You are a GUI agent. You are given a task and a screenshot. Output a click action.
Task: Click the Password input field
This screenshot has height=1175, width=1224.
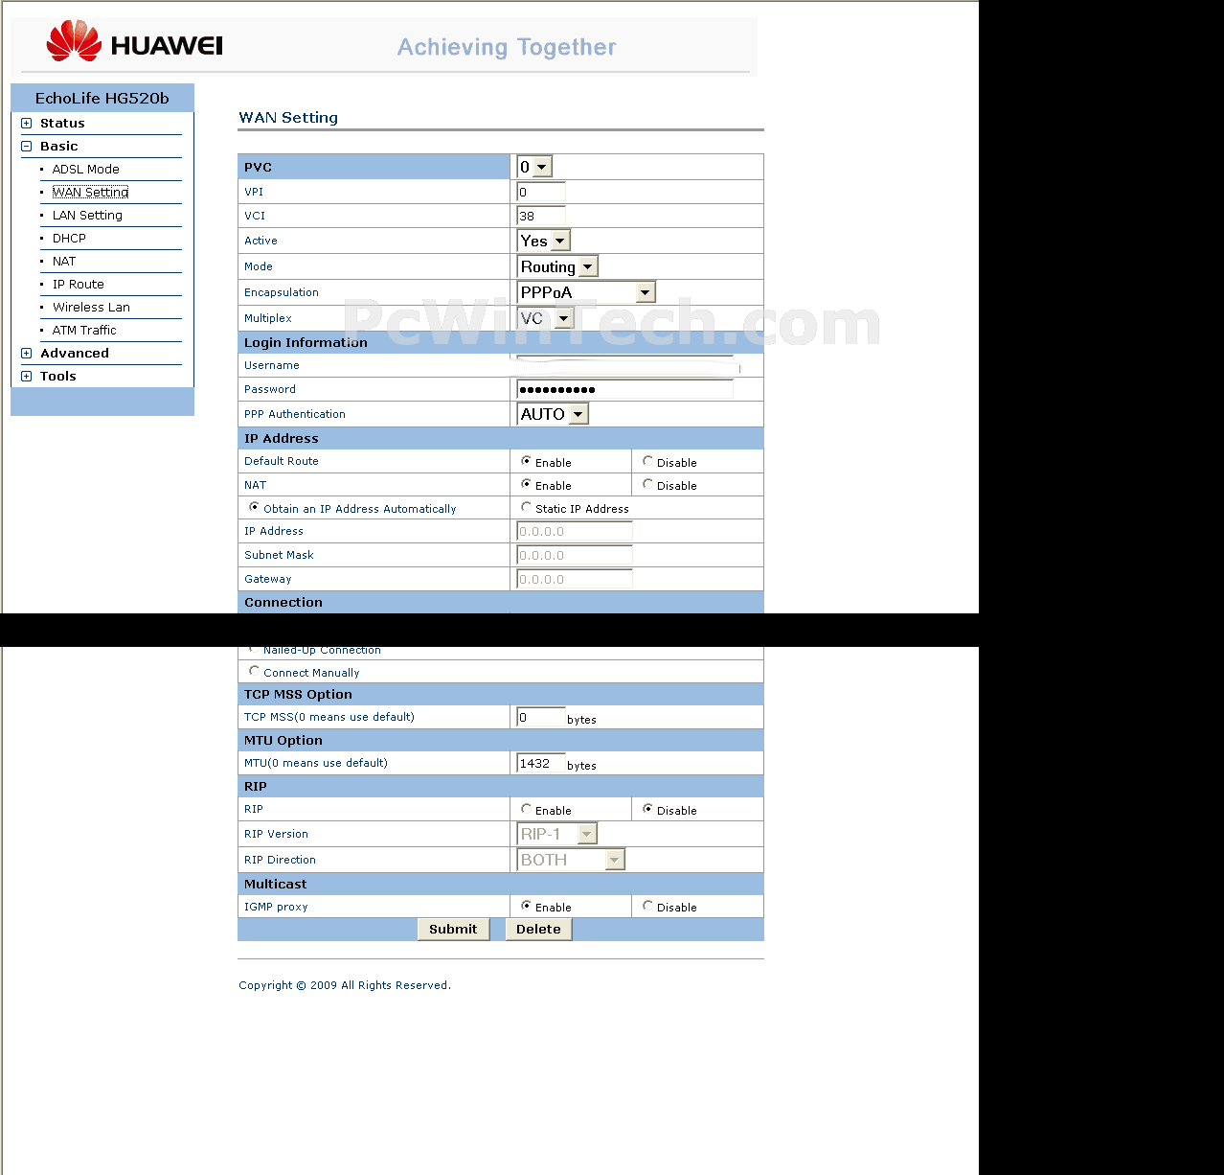624,389
